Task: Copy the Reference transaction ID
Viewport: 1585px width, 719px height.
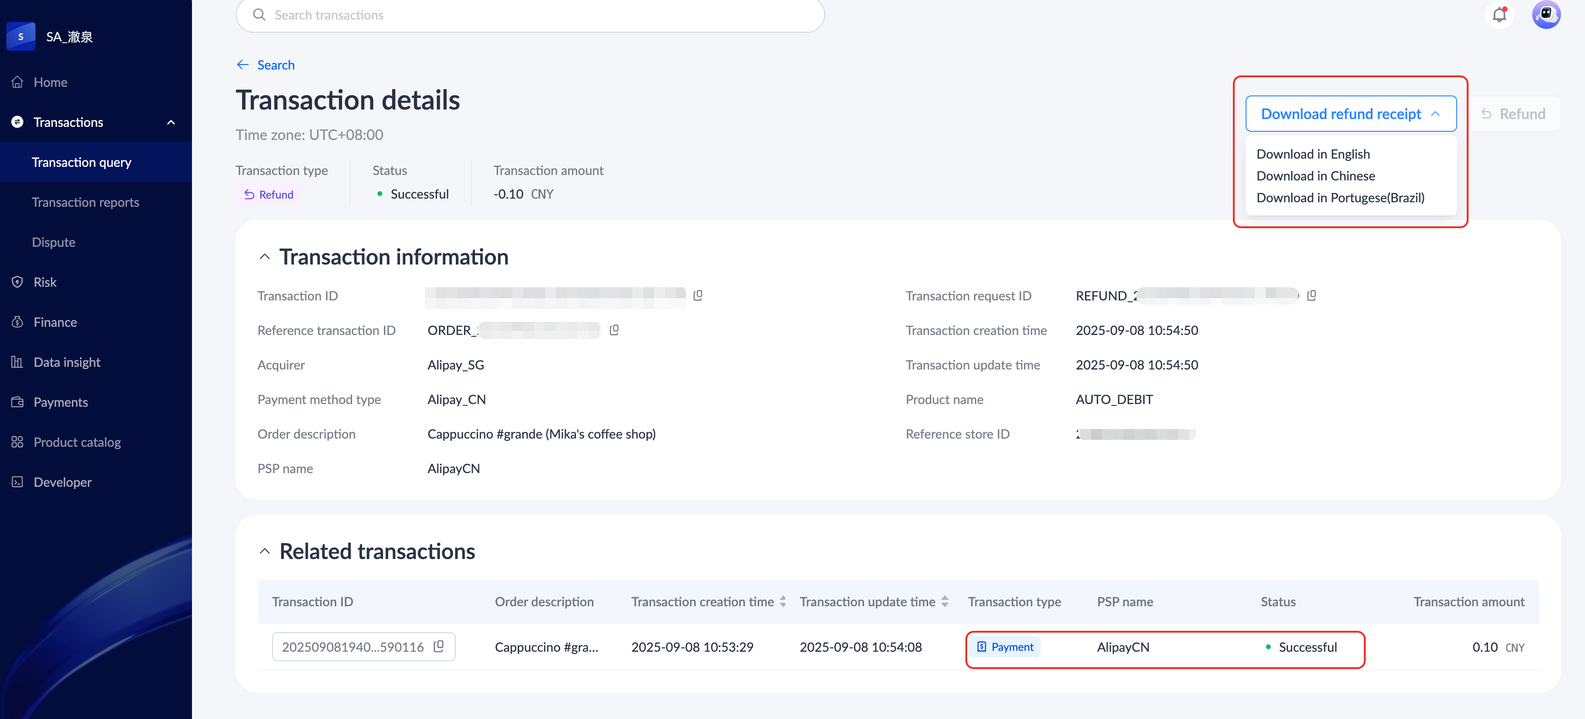Action: click(613, 330)
